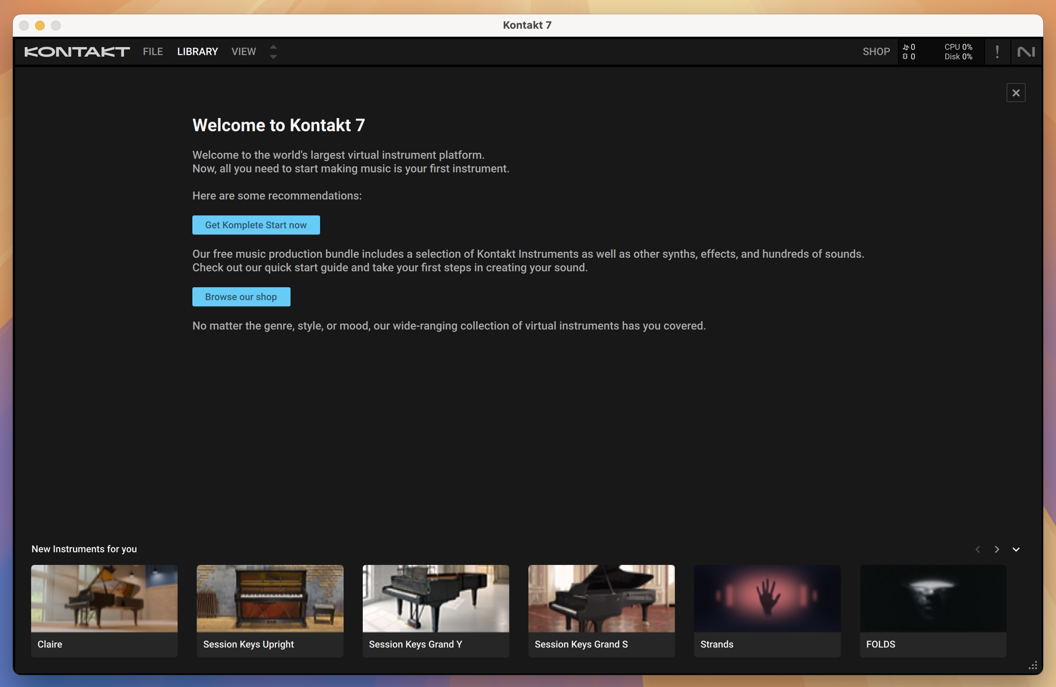Open the SHOP link in header

click(876, 51)
